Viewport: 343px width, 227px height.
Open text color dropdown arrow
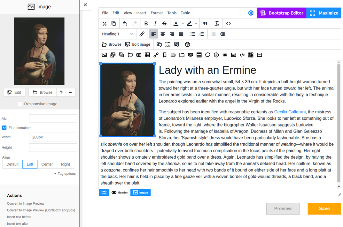coord(183,23)
